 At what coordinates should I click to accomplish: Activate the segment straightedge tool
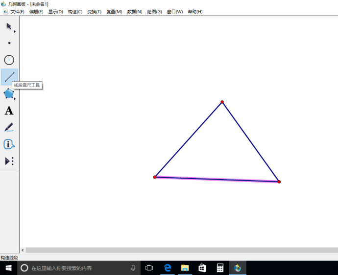coord(9,77)
